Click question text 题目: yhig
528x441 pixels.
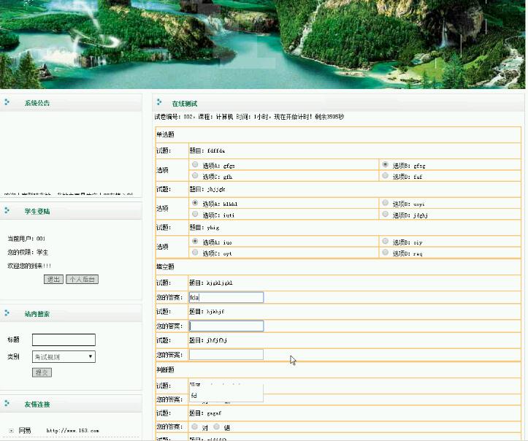pos(204,228)
